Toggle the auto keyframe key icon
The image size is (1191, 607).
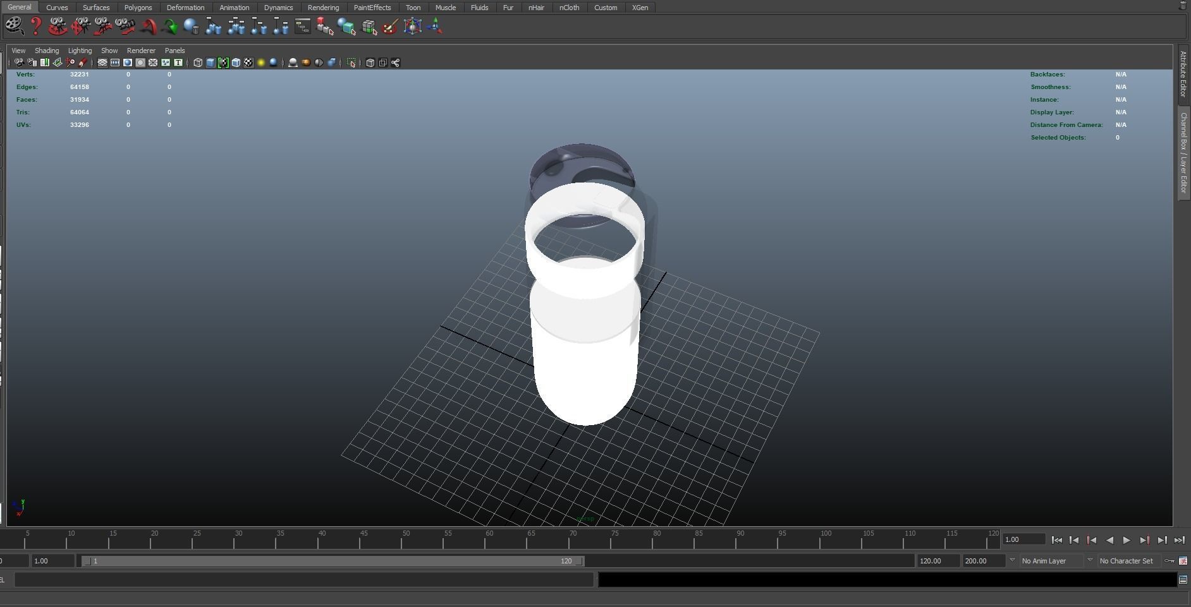tap(1170, 561)
